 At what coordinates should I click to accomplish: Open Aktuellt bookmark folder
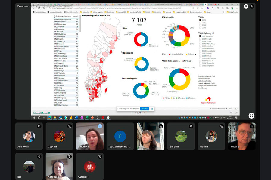tap(207, 12)
